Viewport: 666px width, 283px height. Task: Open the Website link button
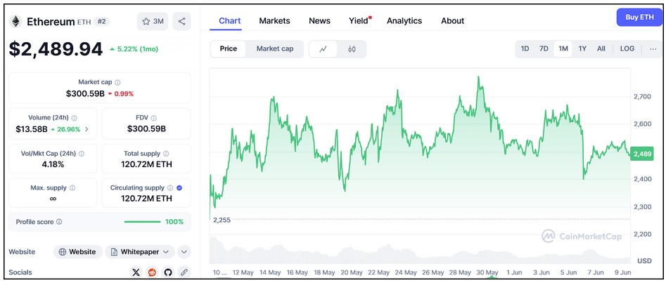click(78, 252)
